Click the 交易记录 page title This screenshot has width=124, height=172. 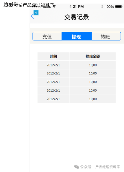[76, 17]
